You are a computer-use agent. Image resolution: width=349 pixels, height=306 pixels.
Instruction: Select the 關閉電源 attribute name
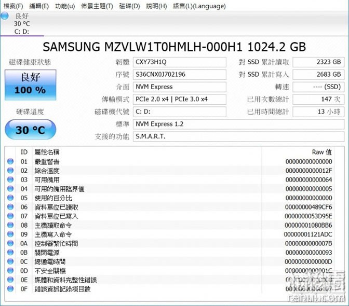[47, 253]
